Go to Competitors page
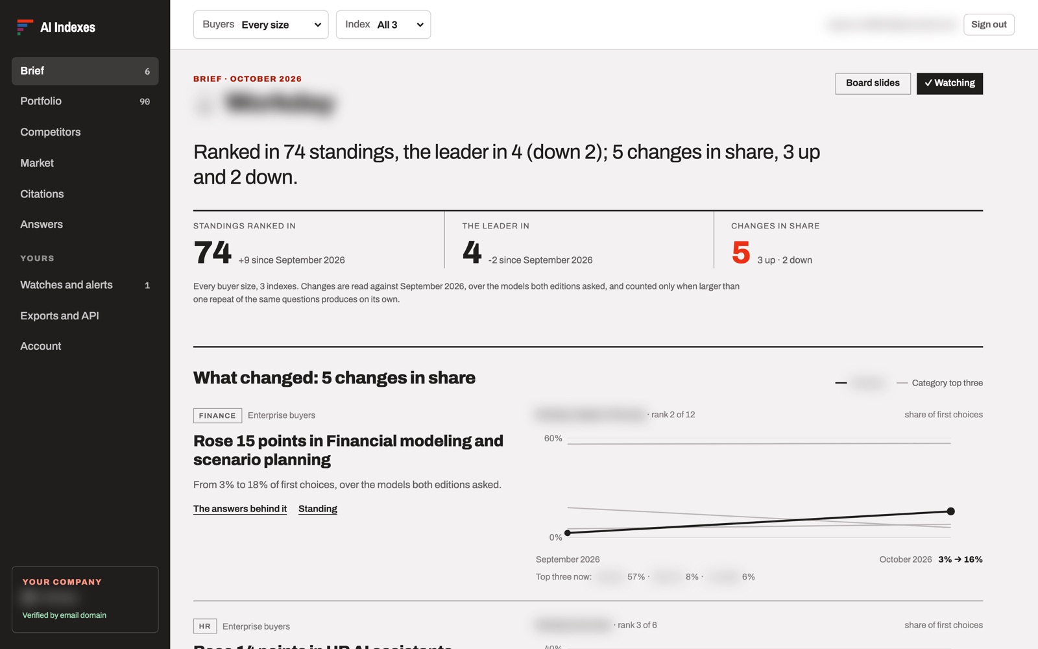 click(85, 132)
